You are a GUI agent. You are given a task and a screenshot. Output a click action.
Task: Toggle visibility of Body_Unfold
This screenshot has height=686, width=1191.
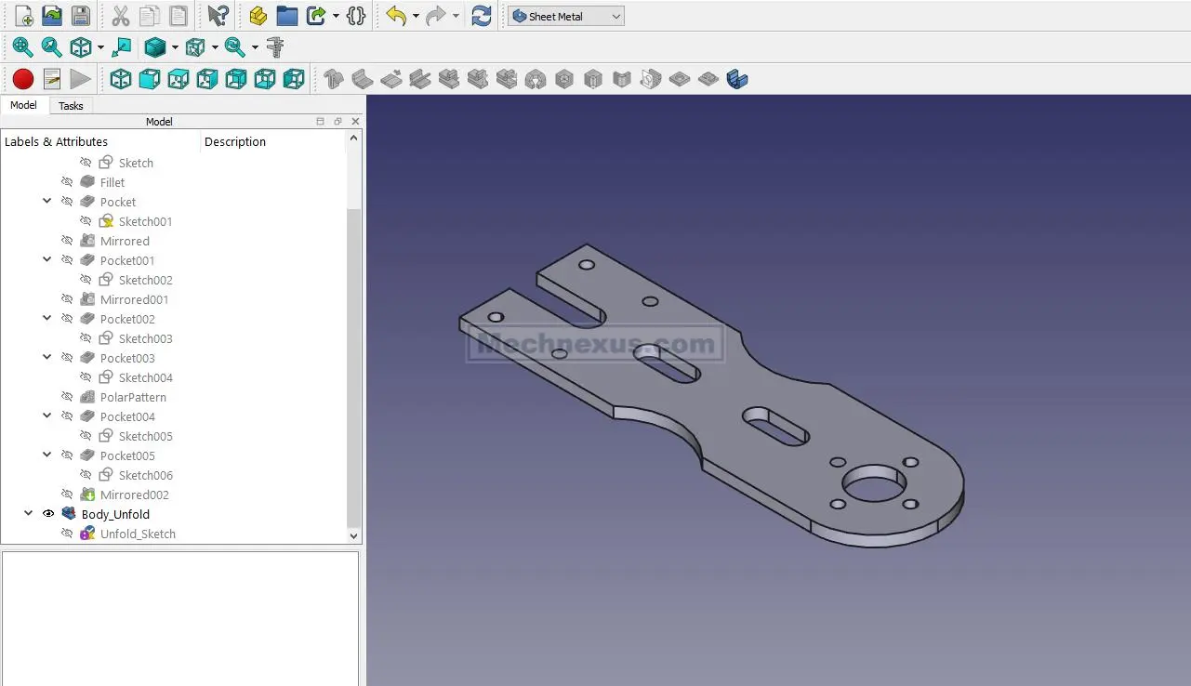click(48, 514)
